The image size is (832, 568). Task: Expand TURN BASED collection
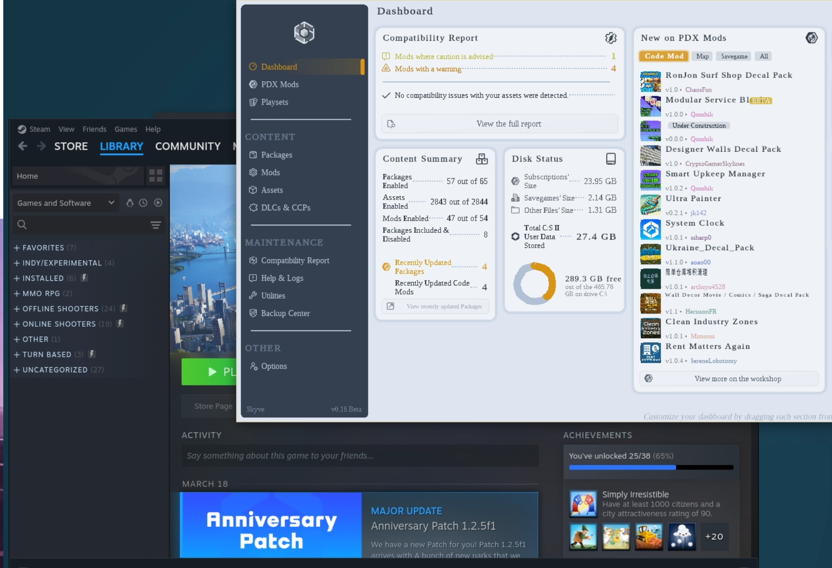click(54, 354)
